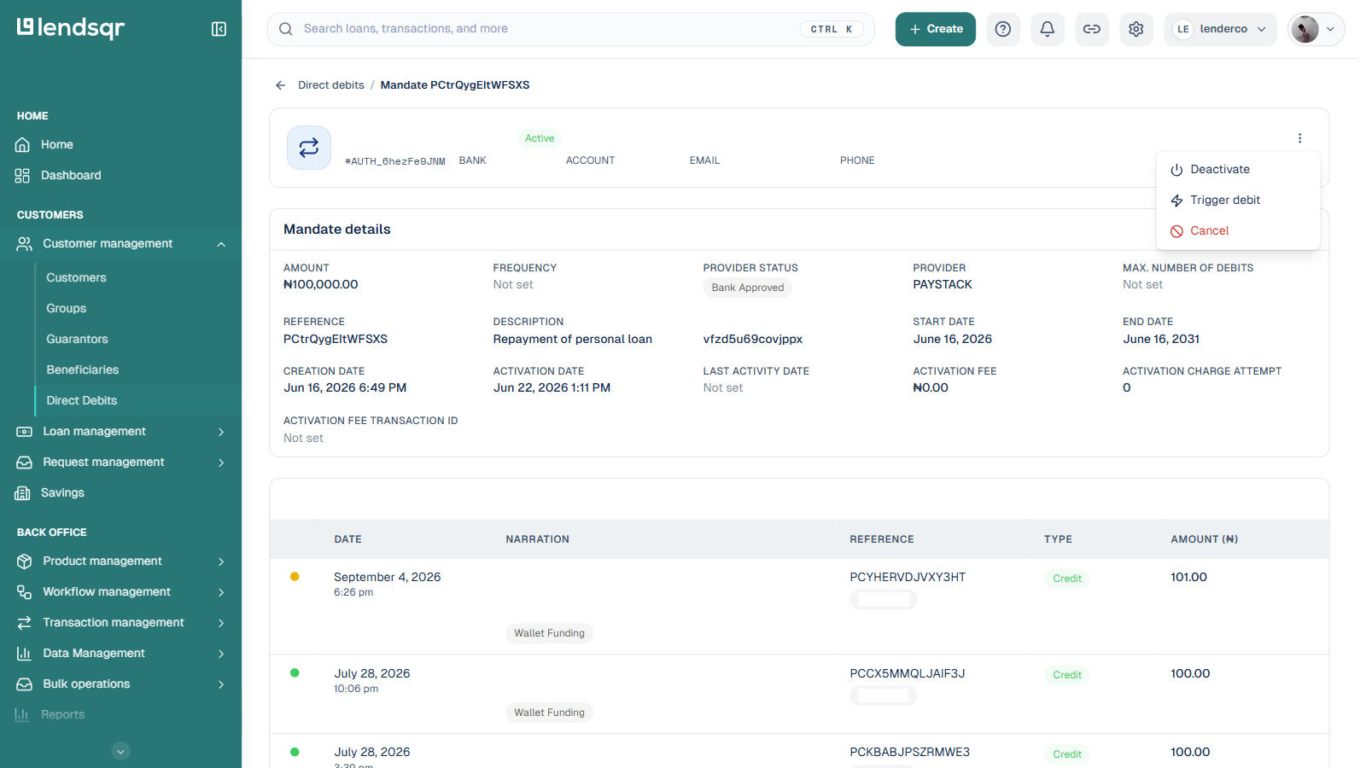The height and width of the screenshot is (768, 1366).
Task: Open the three-dot mandate options menu
Action: 1299,138
